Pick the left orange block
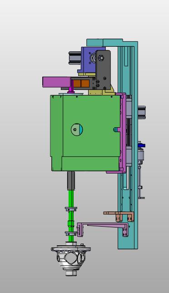The height and width of the screenshot is (293, 169). click(x=77, y=84)
